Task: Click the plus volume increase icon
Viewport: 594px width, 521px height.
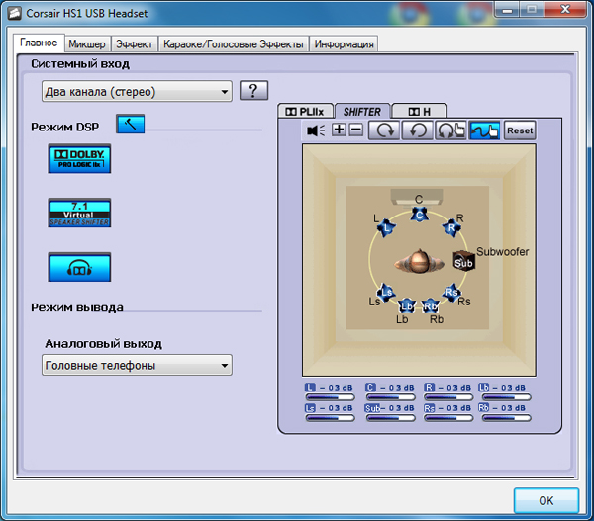Action: 339,130
